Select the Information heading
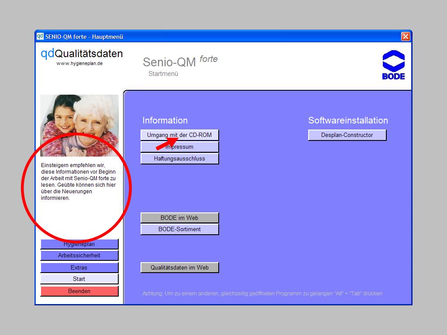The width and height of the screenshot is (447, 335). click(165, 120)
